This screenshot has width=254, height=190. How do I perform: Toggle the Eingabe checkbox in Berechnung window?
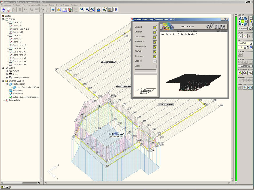click(155, 27)
